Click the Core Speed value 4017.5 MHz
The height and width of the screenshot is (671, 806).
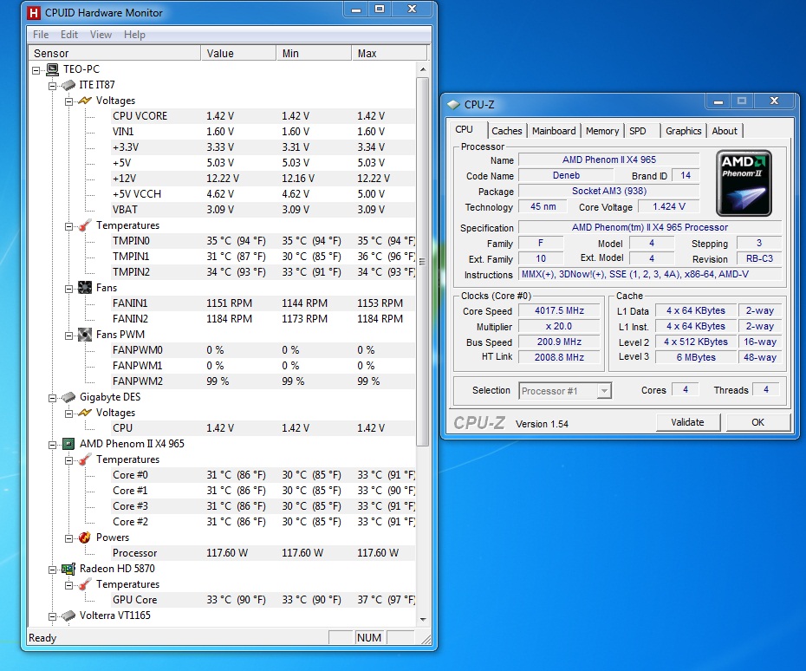(559, 310)
